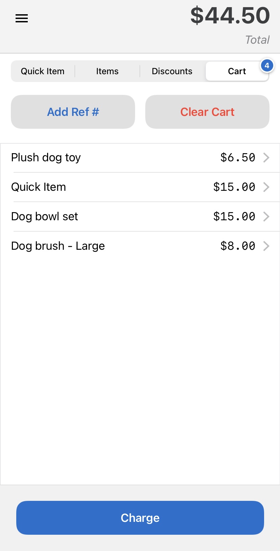Tap the Clear Cart button
The width and height of the screenshot is (280, 551).
[x=207, y=112]
